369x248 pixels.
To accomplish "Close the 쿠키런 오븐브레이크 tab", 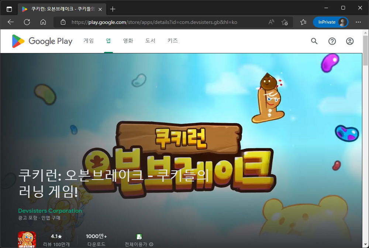I will pyautogui.click(x=100, y=10).
